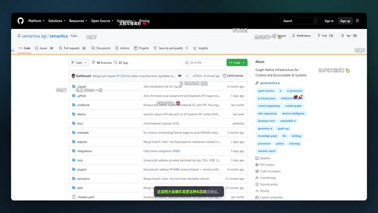The width and height of the screenshot is (378, 213).
Task: Select the agent-memory topic tag
Action: (266, 91)
